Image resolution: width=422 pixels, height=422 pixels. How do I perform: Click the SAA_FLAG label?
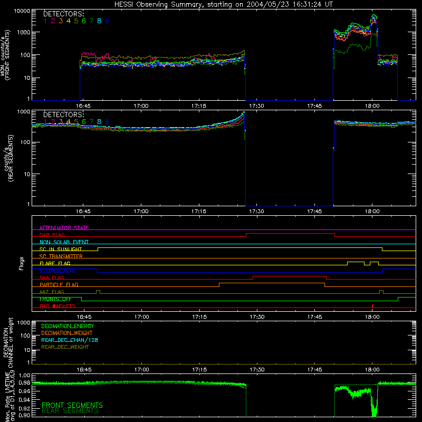pyautogui.click(x=52, y=277)
